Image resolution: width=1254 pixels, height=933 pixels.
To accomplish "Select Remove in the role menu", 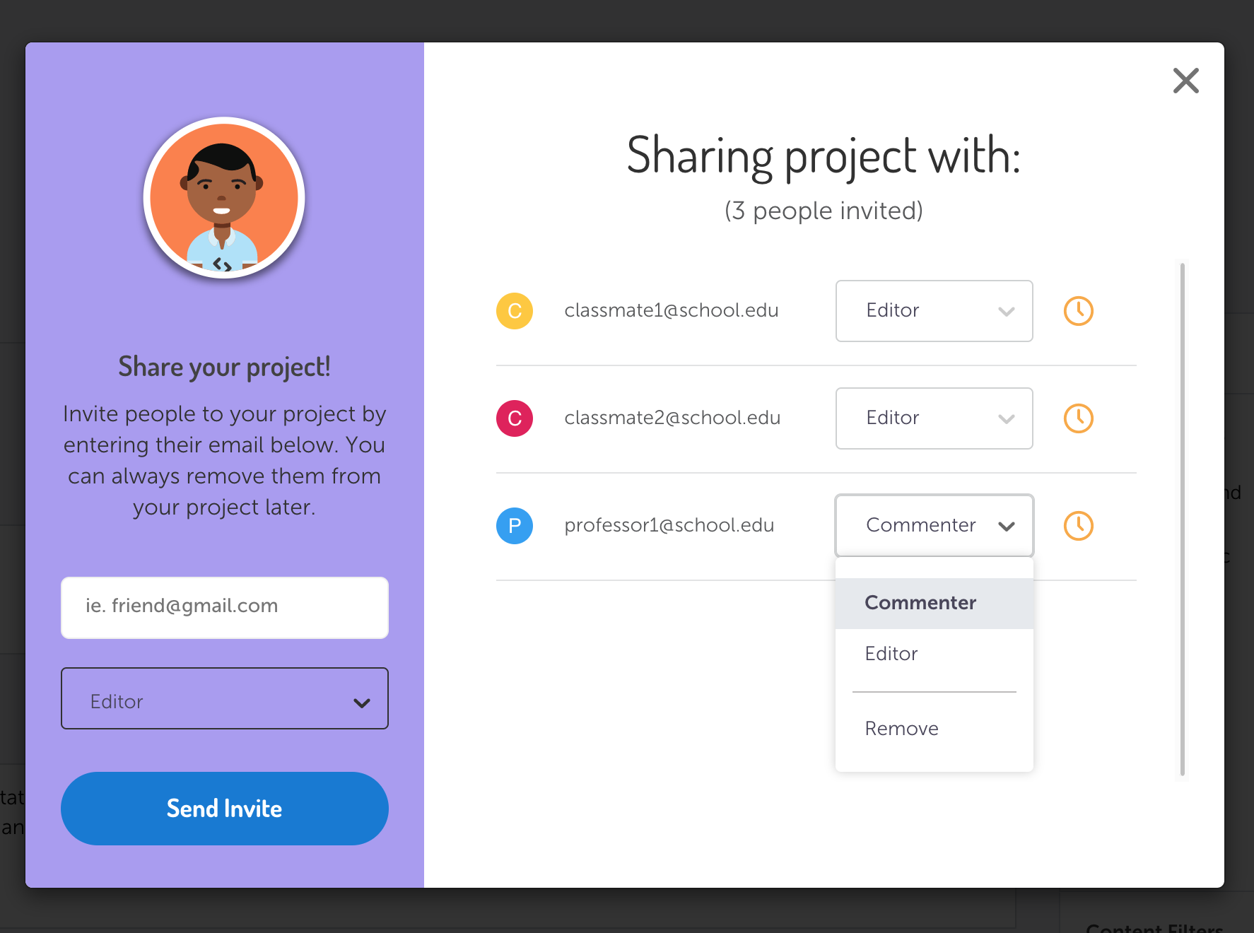I will tap(901, 729).
